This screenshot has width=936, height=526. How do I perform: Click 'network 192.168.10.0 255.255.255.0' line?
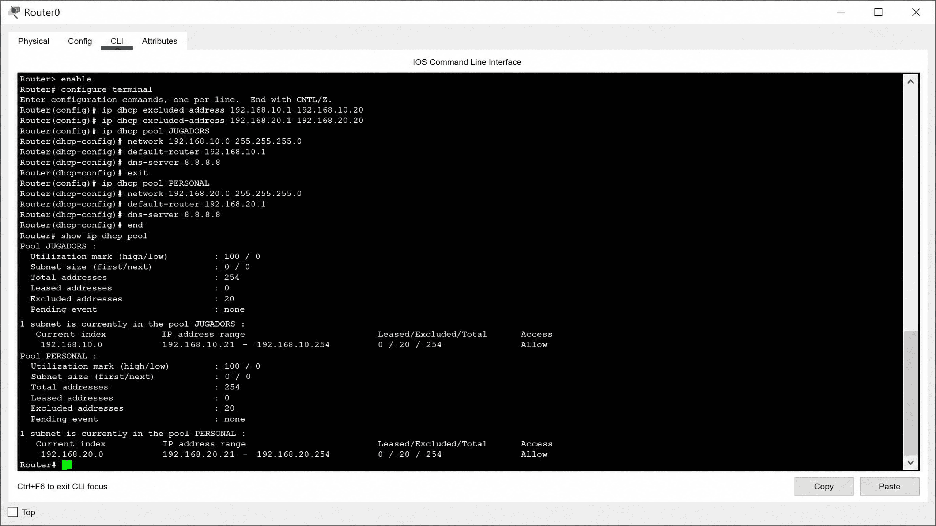tap(161, 141)
